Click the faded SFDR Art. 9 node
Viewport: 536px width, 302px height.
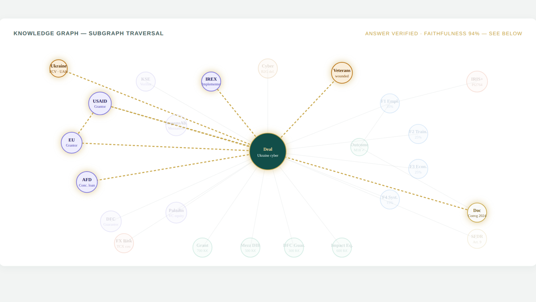[x=477, y=239]
